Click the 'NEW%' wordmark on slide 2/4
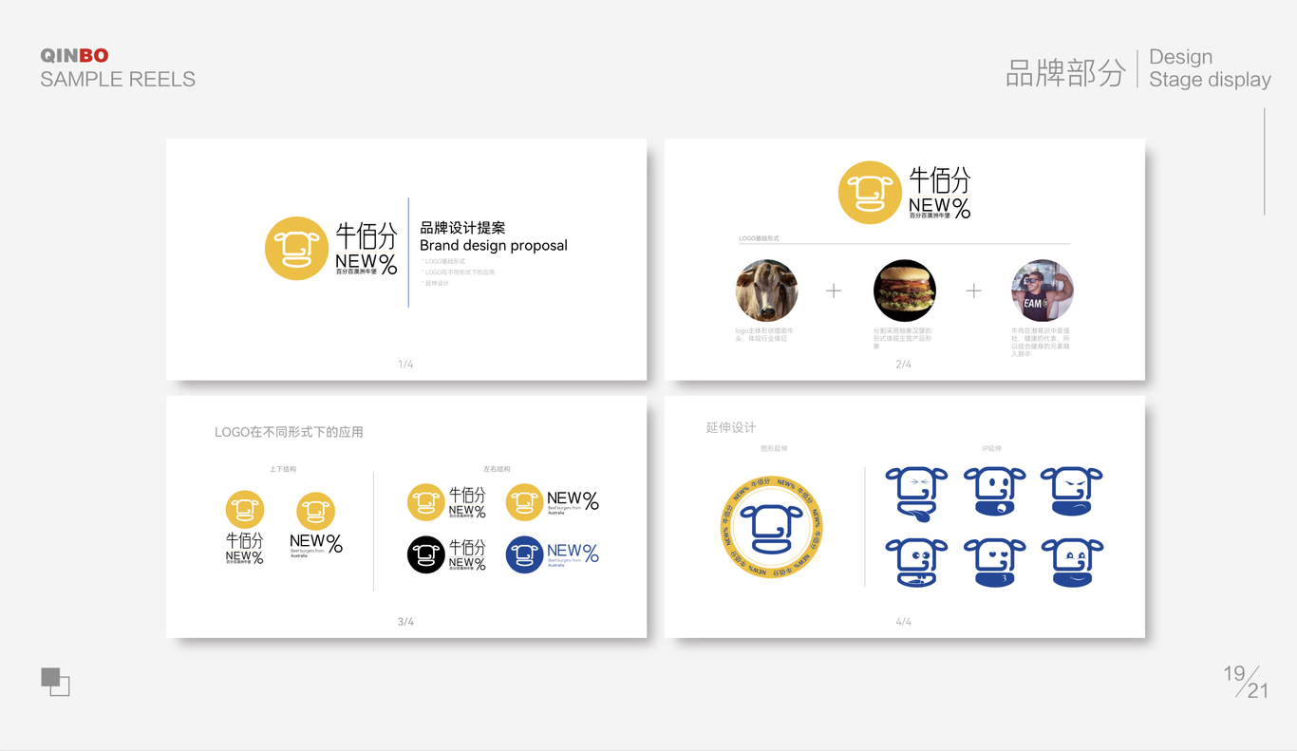Image resolution: width=1297 pixels, height=751 pixels. [x=939, y=207]
